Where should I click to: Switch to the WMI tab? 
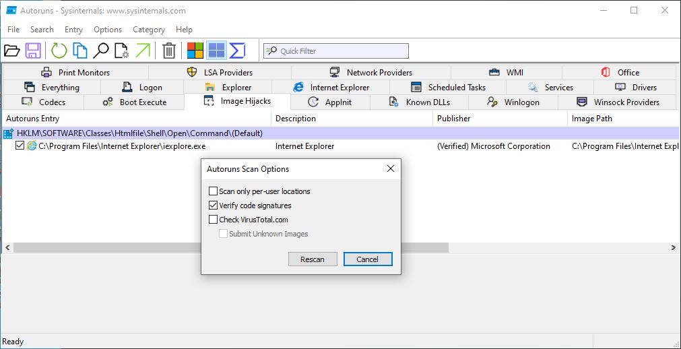[507, 73]
